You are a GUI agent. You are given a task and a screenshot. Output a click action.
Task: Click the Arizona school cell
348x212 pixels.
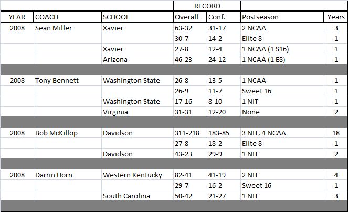[x=137, y=59]
